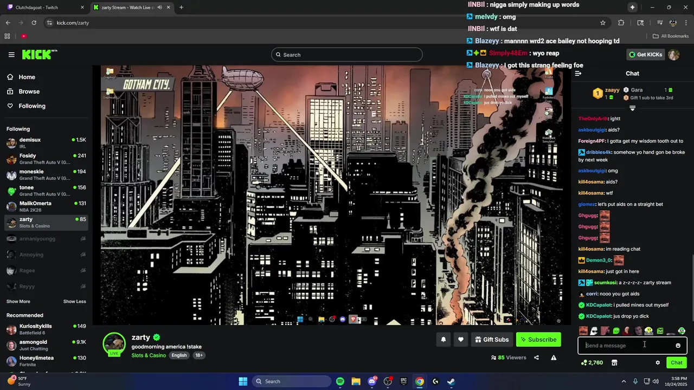Image resolution: width=694 pixels, height=390 pixels.
Task: Click Get KICKs button
Action: click(646, 55)
